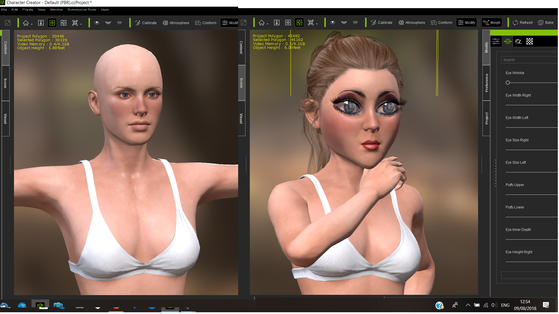The height and width of the screenshot is (314, 559).
Task: Click the home/reset view icon left toolbar
Action: pyautogui.click(x=27, y=23)
